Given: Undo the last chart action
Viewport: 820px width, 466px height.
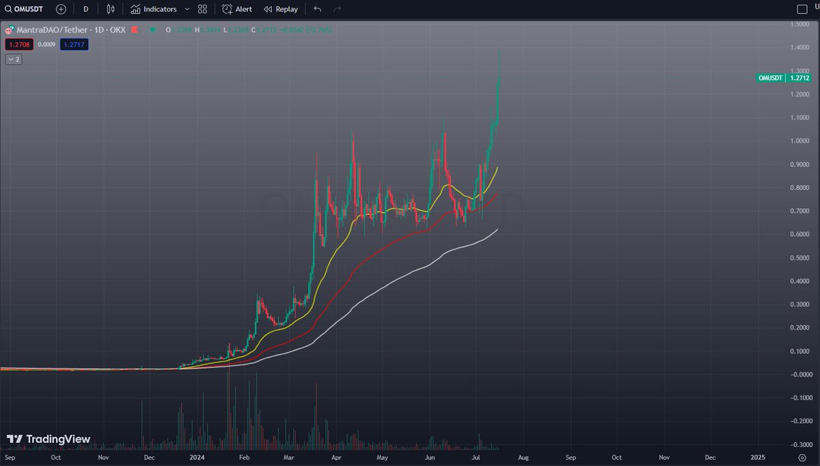Looking at the screenshot, I should click(x=317, y=10).
